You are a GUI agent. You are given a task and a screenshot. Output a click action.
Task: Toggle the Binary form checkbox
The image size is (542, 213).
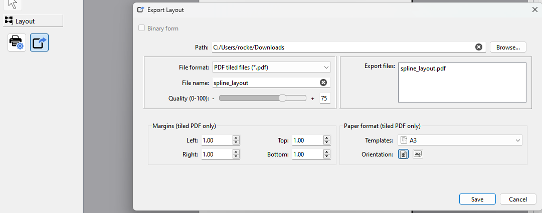(142, 28)
